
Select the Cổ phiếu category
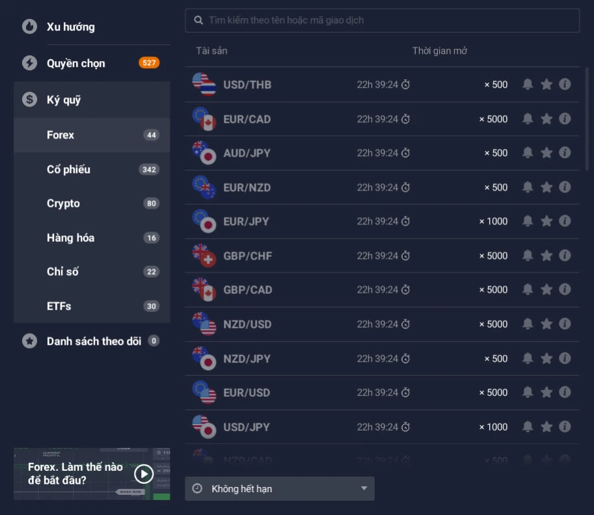(92, 169)
